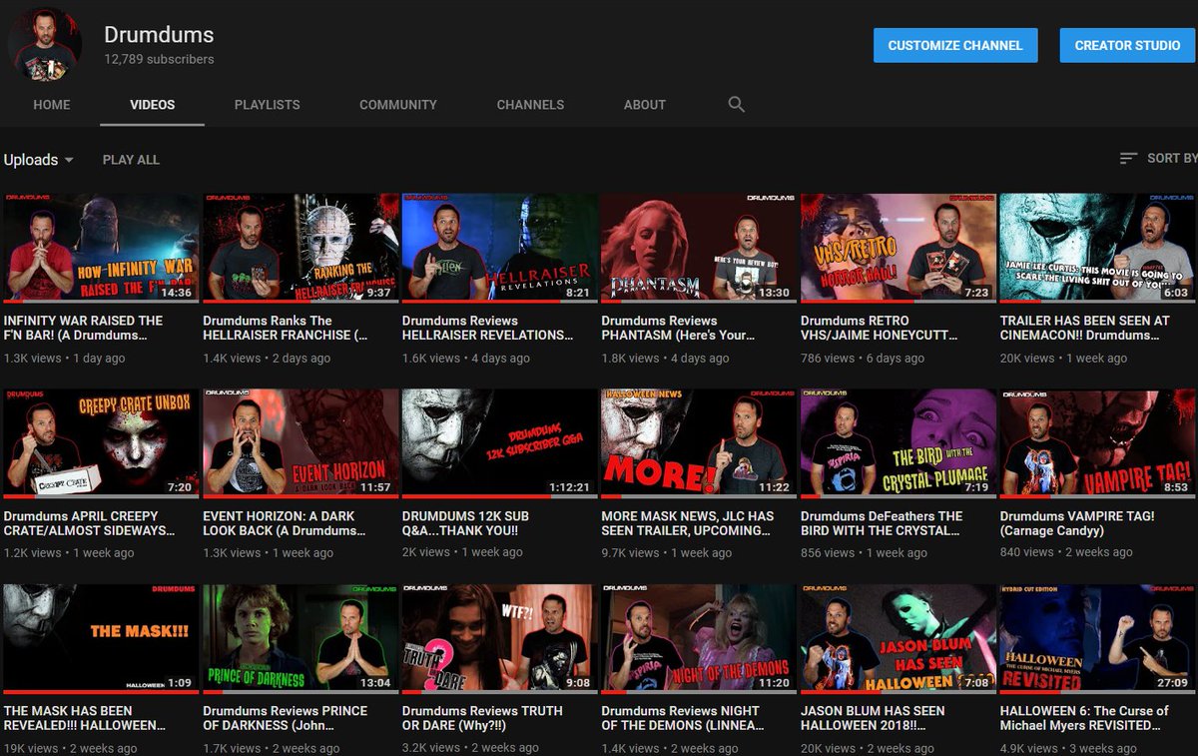Open the Halloween News MORE! thumbnail
Screen dimensions: 1198x756
tap(699, 443)
